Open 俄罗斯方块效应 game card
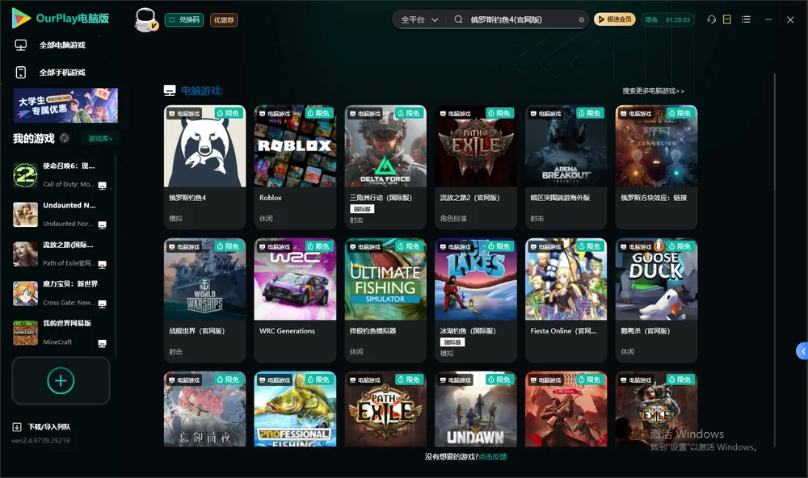This screenshot has width=808, height=478. click(x=656, y=167)
